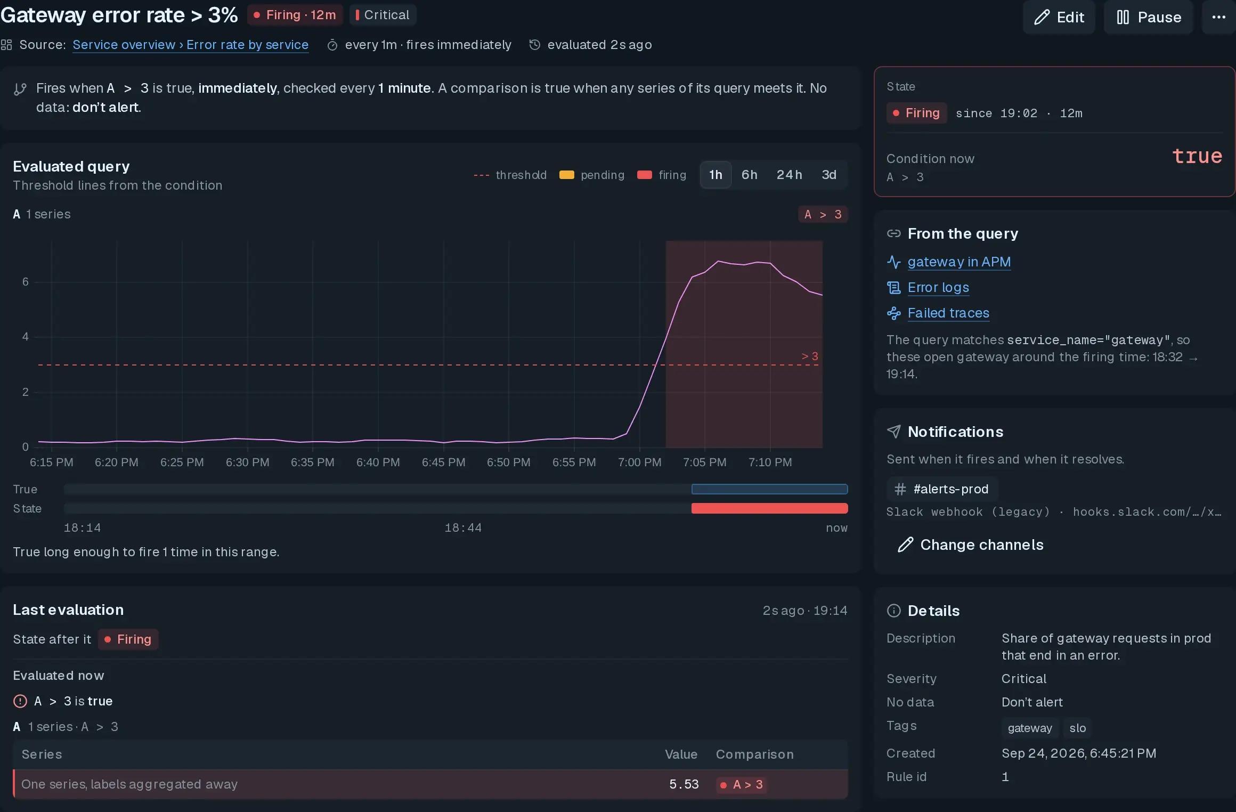Viewport: 1236px width, 812px height.
Task: Click the A > 3 chart condition badge
Action: (823, 214)
